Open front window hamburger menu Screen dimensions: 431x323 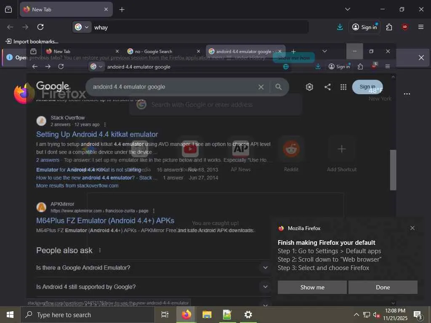tap(388, 66)
